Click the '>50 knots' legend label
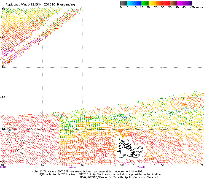The width and height of the screenshot is (204, 179). coord(196,7)
